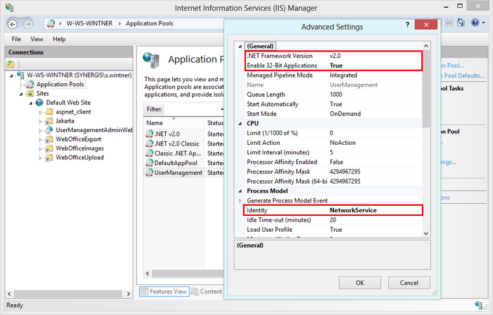
Task: Collapse the (General) section
Action: (x=240, y=46)
